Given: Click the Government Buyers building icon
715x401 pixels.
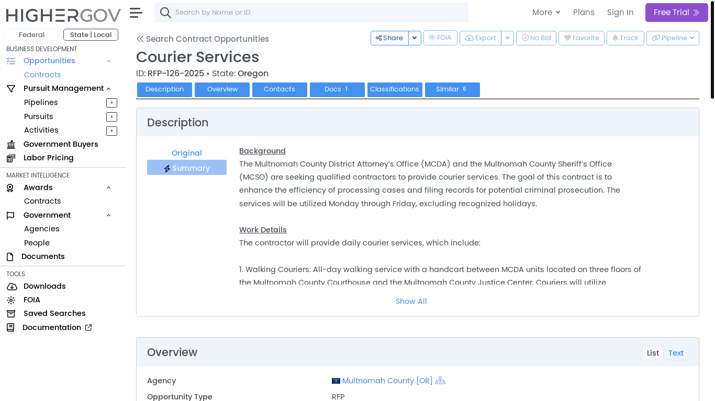Looking at the screenshot, I should pyautogui.click(x=11, y=145).
